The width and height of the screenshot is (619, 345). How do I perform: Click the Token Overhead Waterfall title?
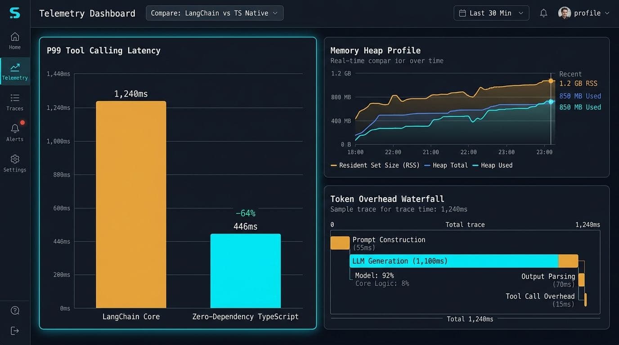coord(387,199)
